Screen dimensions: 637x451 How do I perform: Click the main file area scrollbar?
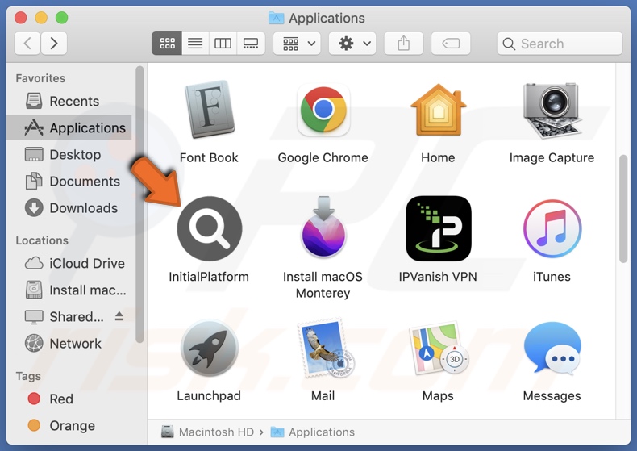(x=623, y=209)
